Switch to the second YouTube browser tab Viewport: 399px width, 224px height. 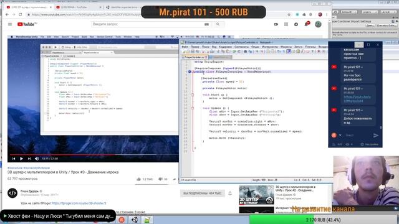coord(79,7)
